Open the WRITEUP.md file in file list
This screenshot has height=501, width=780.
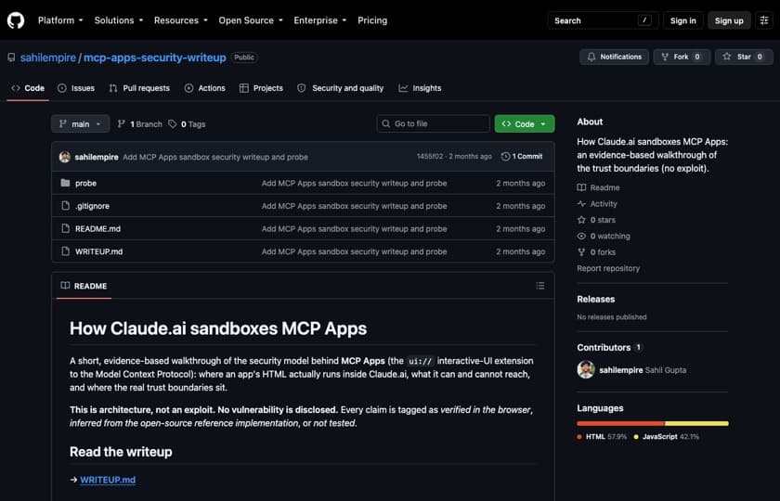tap(98, 252)
